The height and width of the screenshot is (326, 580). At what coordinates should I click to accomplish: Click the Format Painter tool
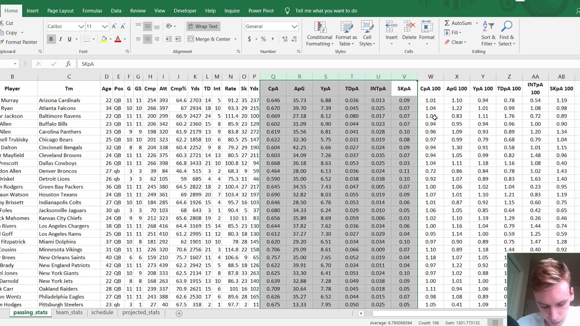click(19, 42)
